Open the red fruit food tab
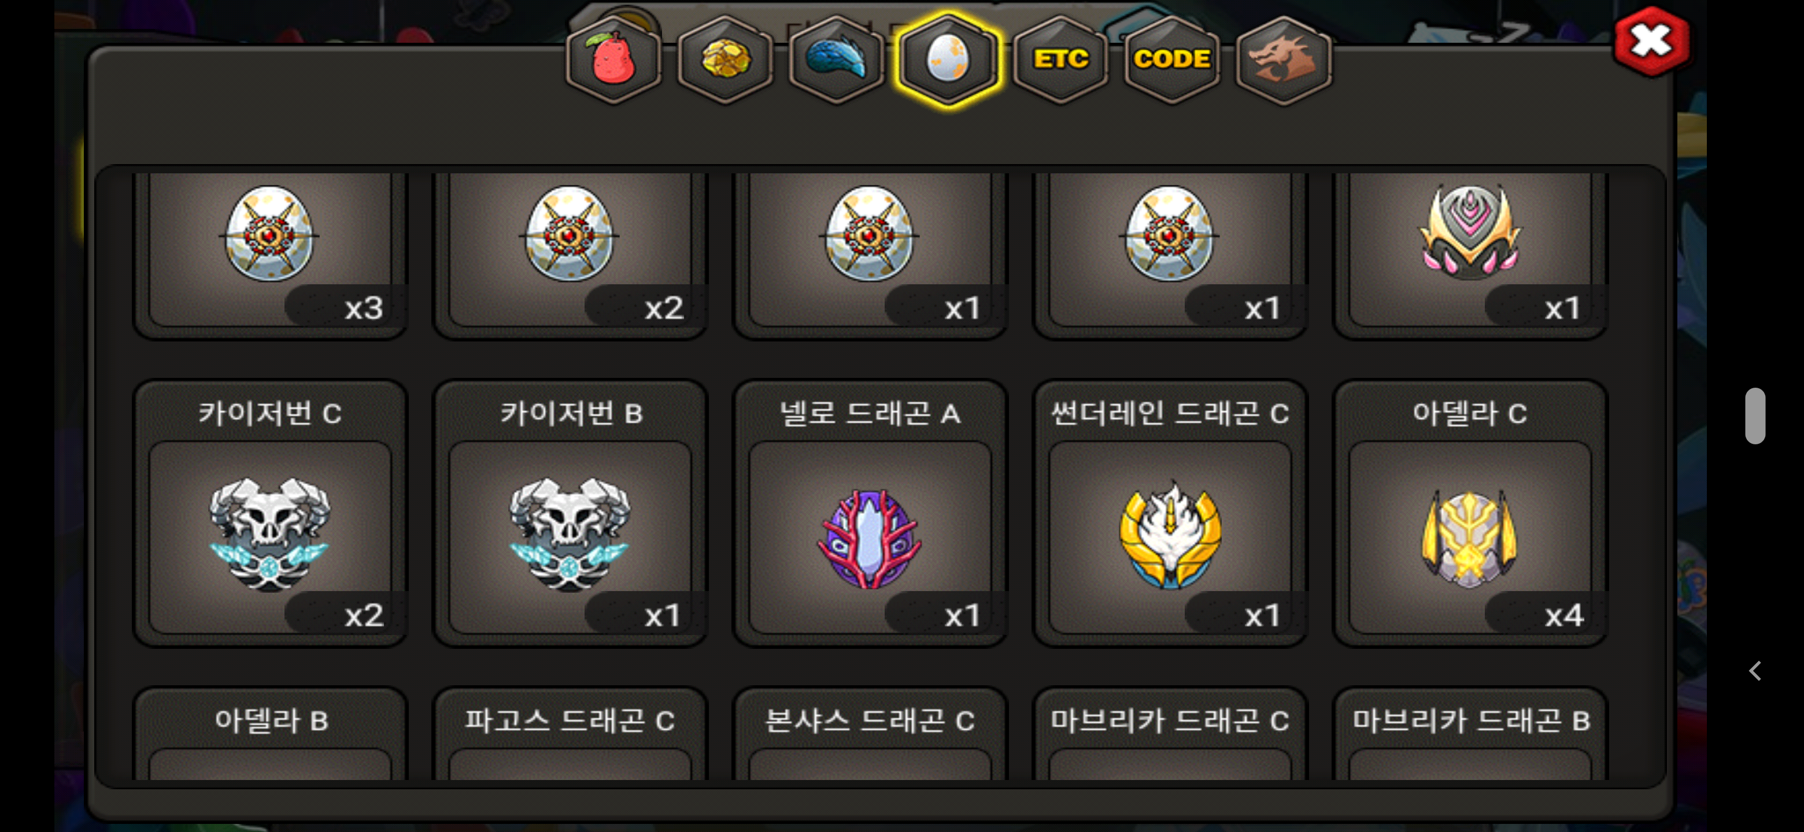Image resolution: width=1804 pixels, height=832 pixels. [x=613, y=60]
